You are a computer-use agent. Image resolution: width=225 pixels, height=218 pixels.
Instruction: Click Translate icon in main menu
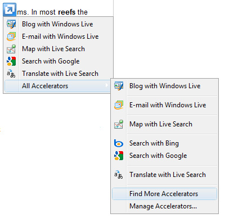point(11,74)
